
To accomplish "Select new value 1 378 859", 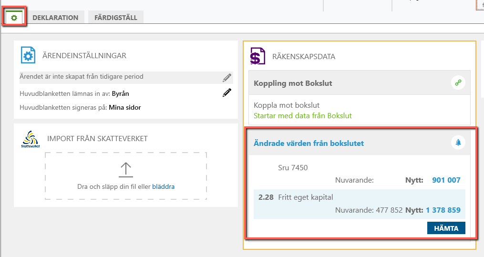I will [443, 210].
